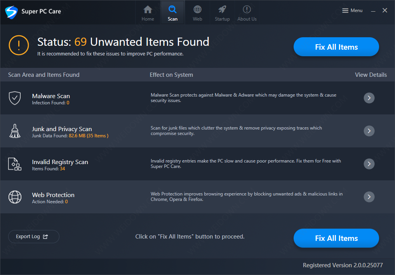This screenshot has height=275, width=395.
Task: Expand Invalid Registry Scan details arrow
Action: point(369,164)
